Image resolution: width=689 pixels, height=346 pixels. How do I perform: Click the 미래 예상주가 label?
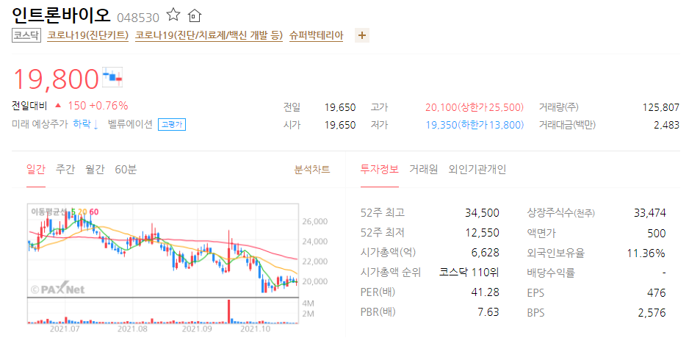(40, 124)
